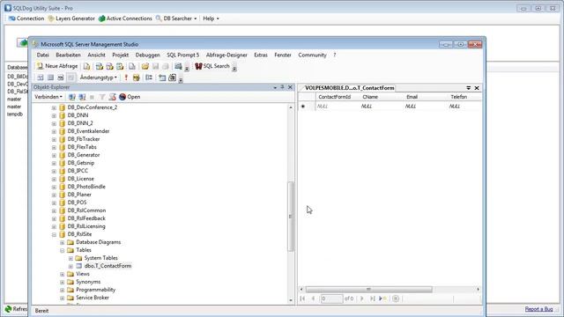Click the add table icon
This screenshot has height=317, width=564.
pyautogui.click(x=162, y=77)
